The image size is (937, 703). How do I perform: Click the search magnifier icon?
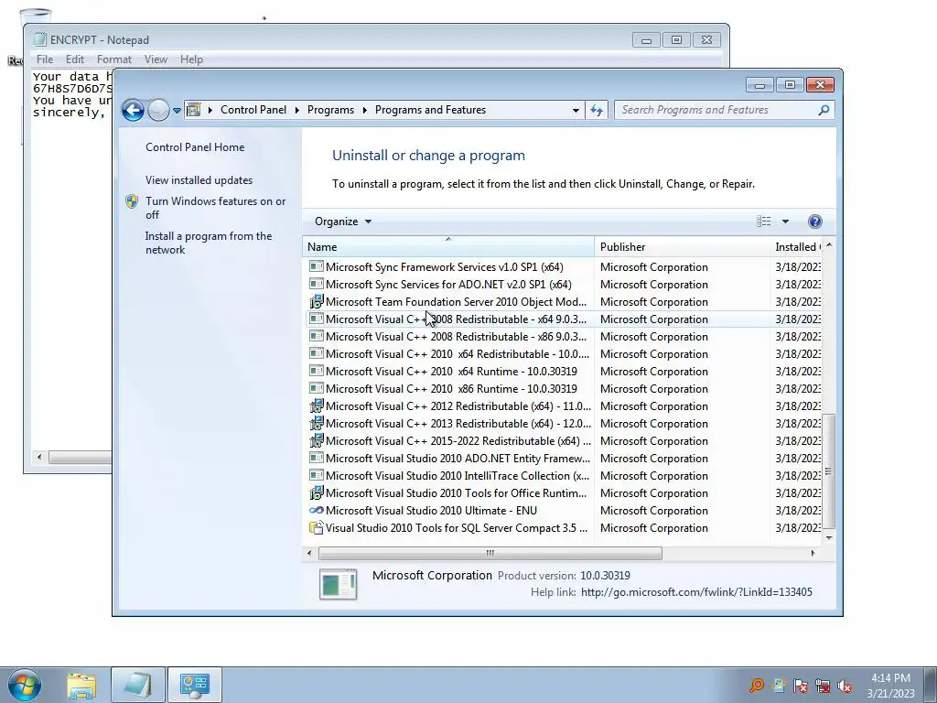(824, 110)
